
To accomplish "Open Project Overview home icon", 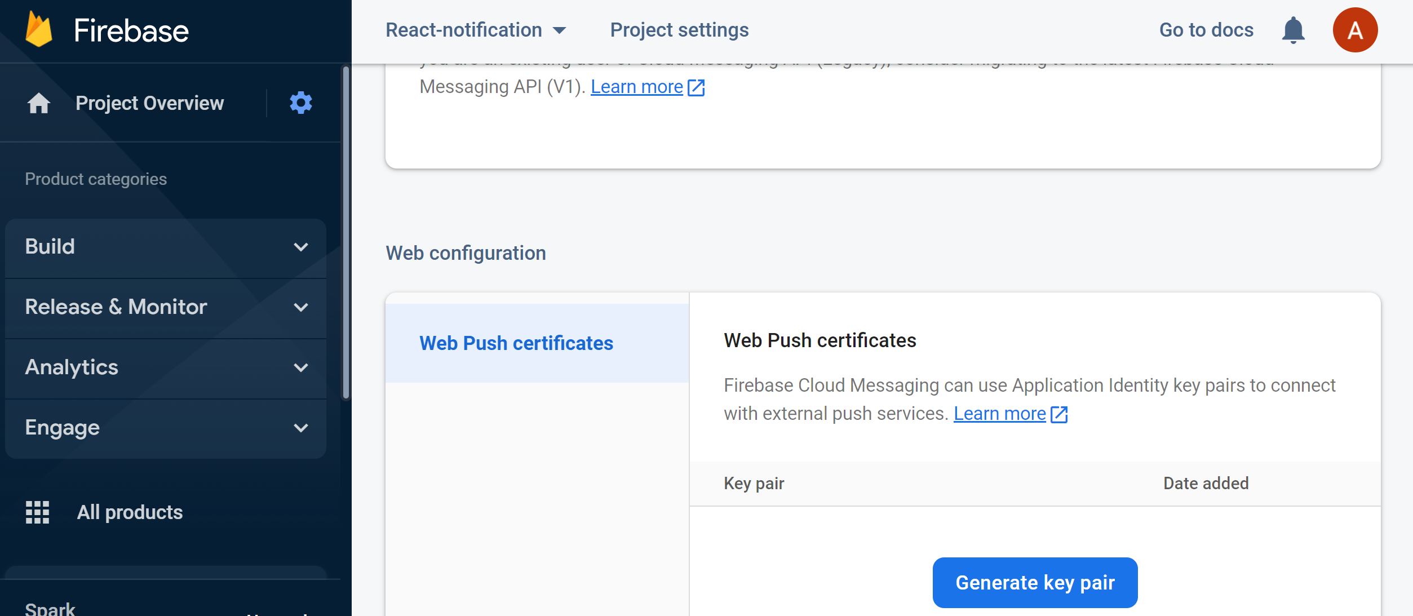I will pyautogui.click(x=38, y=103).
